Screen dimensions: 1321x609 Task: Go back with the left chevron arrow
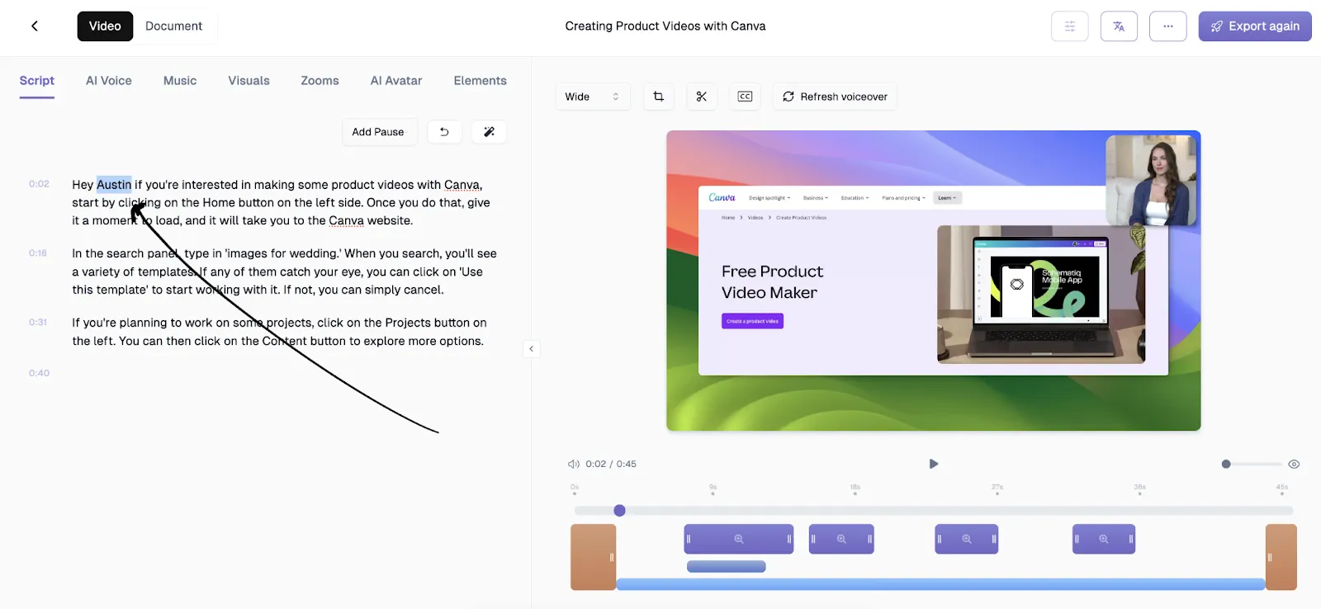[x=35, y=26]
